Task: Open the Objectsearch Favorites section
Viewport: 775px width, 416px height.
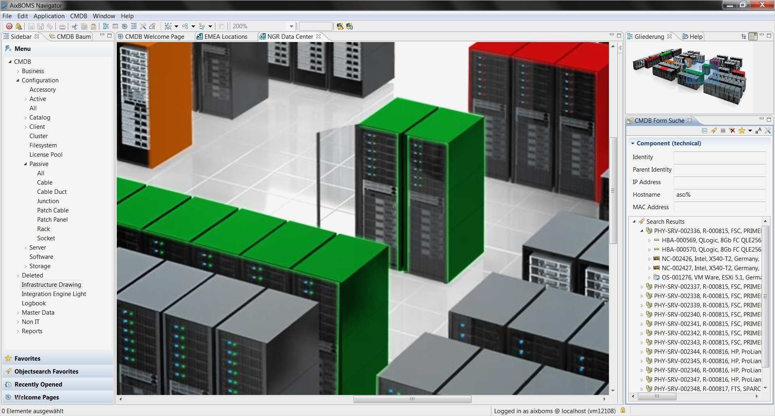Action: pos(58,371)
